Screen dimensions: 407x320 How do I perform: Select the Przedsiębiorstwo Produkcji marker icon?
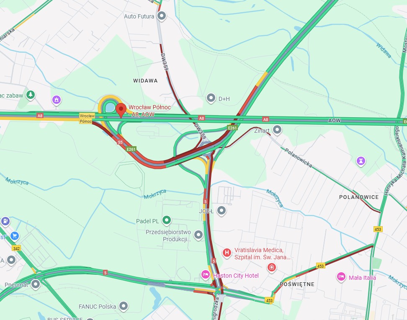click(198, 235)
